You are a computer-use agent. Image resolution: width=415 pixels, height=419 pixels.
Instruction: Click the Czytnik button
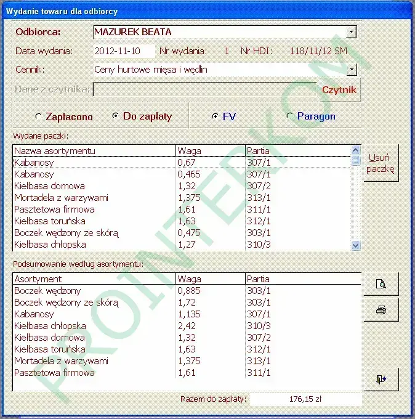click(339, 90)
